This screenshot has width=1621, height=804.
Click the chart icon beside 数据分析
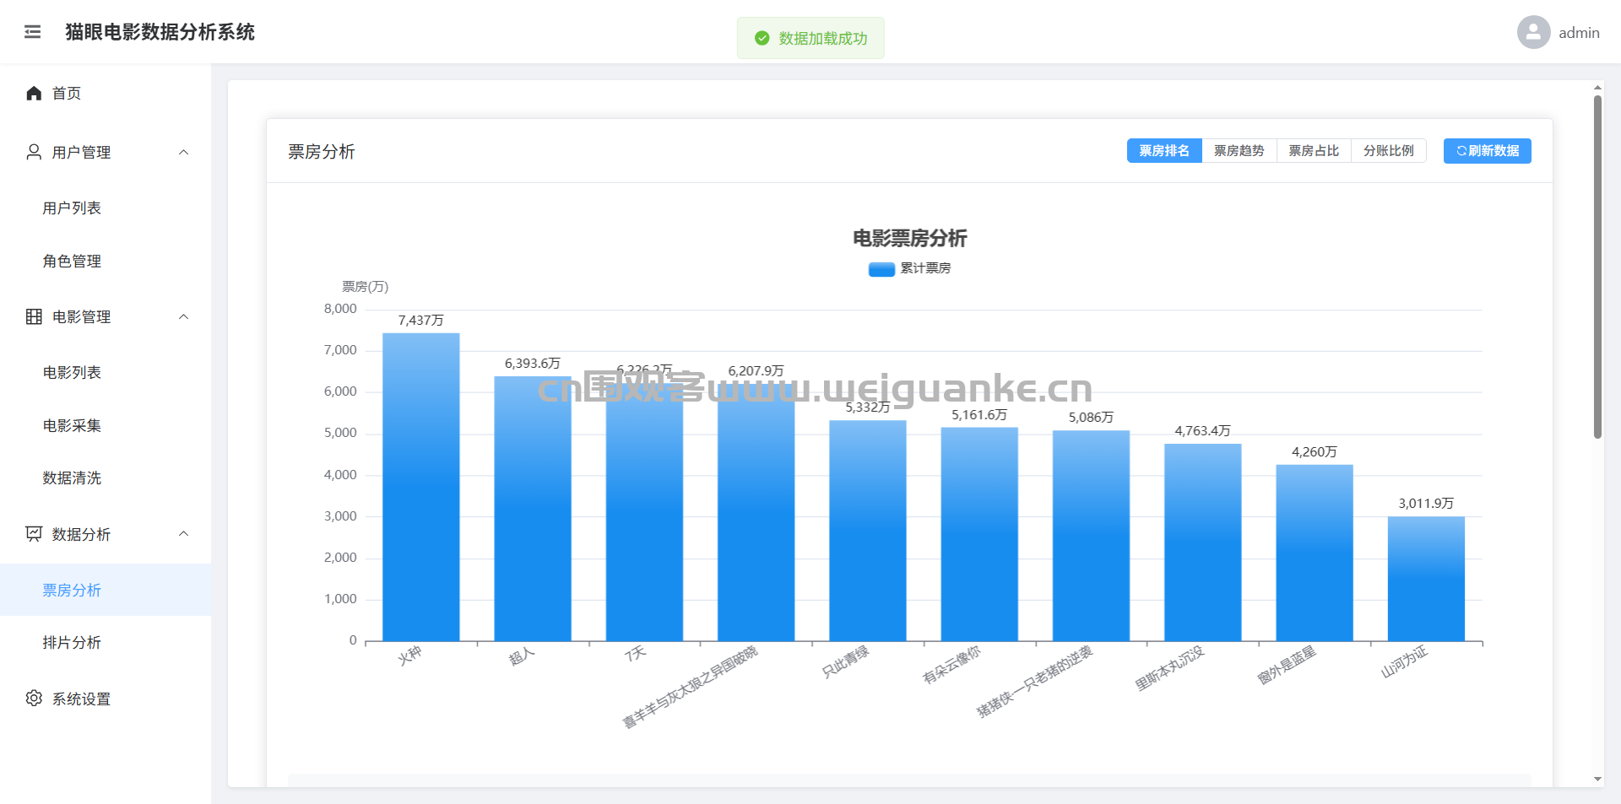pos(34,534)
